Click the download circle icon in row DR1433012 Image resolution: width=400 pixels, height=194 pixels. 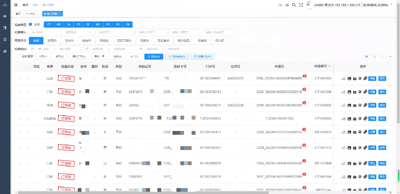coord(360,132)
